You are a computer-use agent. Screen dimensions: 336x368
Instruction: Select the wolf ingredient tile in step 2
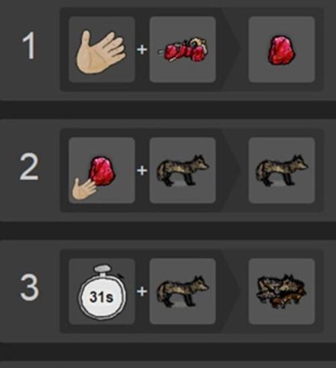pos(183,171)
